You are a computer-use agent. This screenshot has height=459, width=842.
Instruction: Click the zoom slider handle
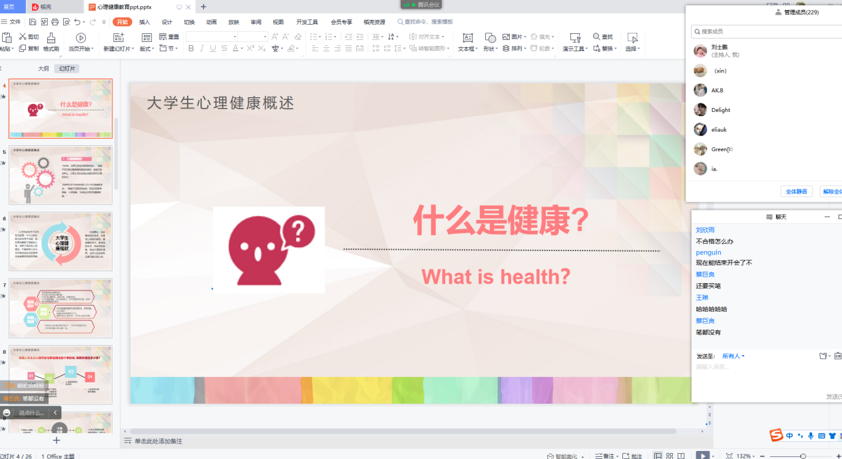pos(803,456)
